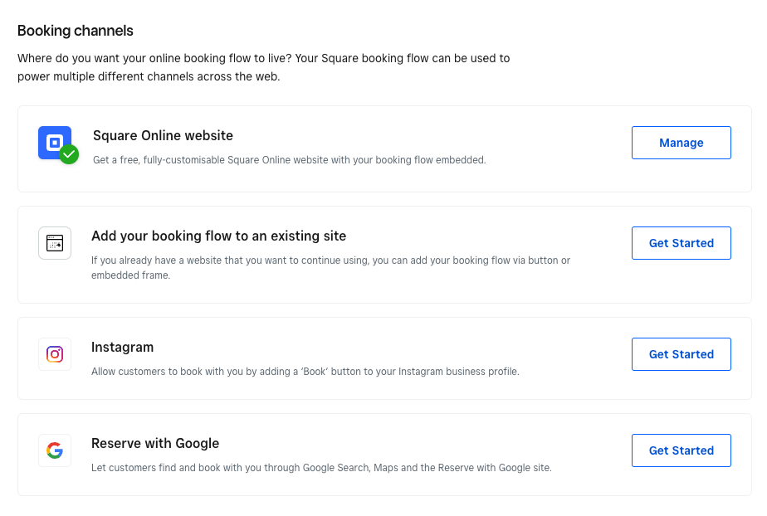Click the Google Search, Maps description text
The width and height of the screenshot is (767, 516).
321,468
